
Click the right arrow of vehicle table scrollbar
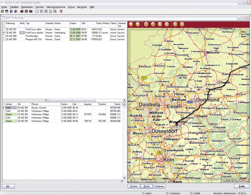click(x=124, y=100)
